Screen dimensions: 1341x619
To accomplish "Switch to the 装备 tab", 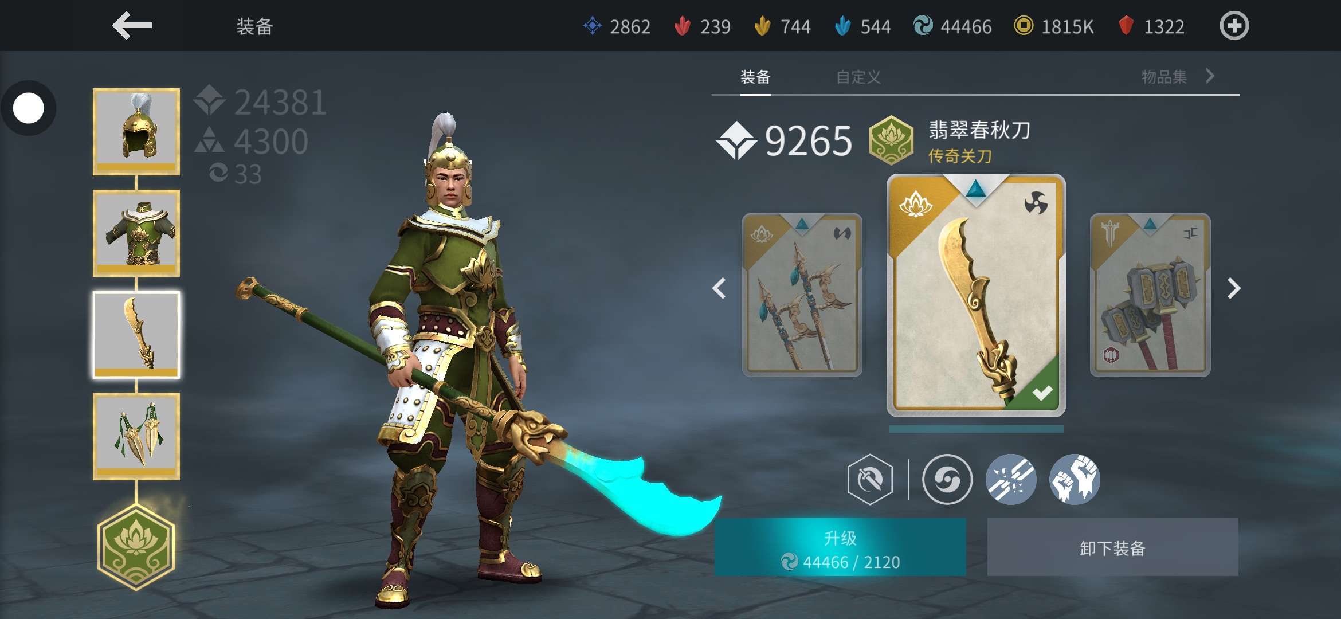I will tap(755, 77).
